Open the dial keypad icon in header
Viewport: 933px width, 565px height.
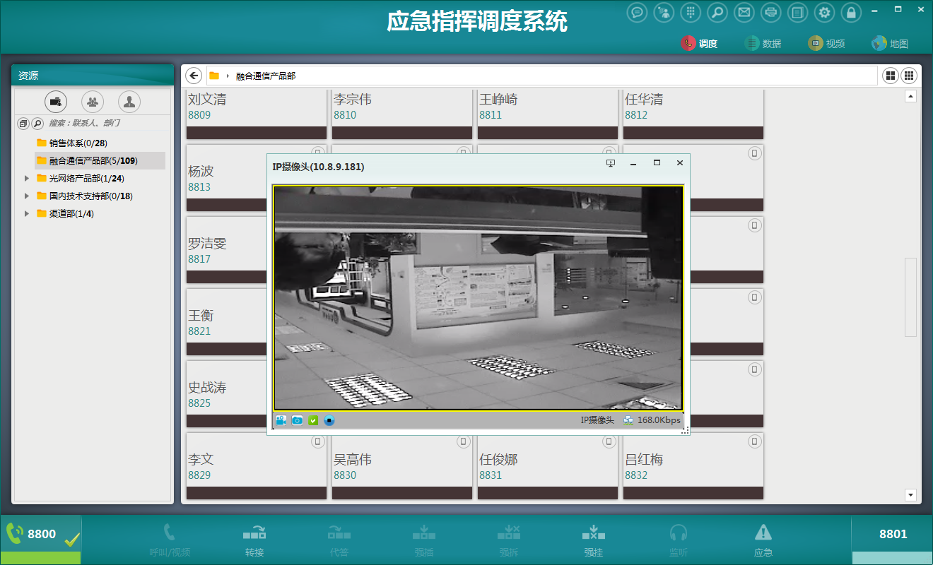click(691, 13)
